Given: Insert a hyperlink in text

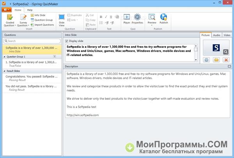Looking at the screenshot, I should coord(117,17).
